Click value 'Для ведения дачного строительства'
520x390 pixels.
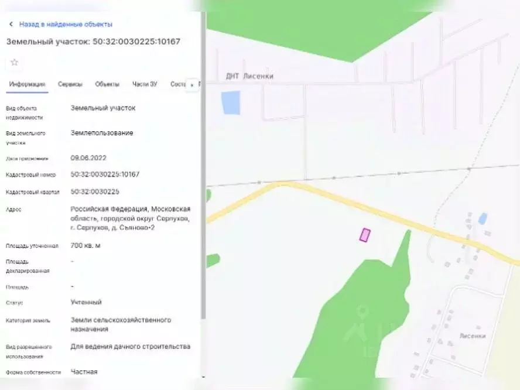(131, 347)
